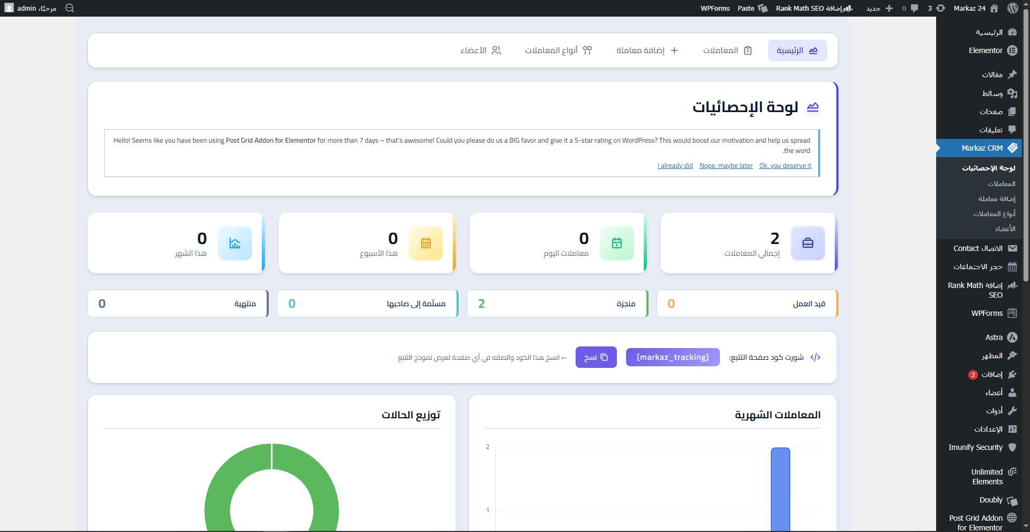
Task: Click the Paste admin bar item
Action: 752,8
